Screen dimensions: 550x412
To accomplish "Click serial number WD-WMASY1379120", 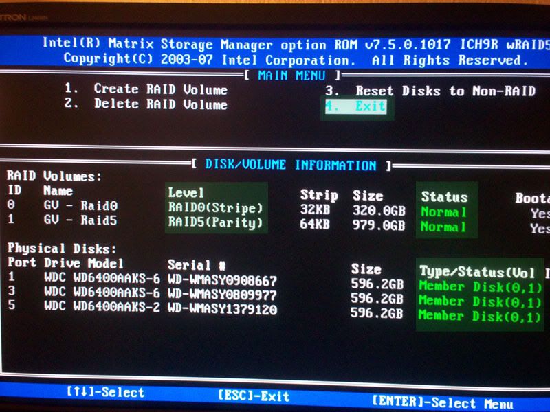I will click(222, 310).
